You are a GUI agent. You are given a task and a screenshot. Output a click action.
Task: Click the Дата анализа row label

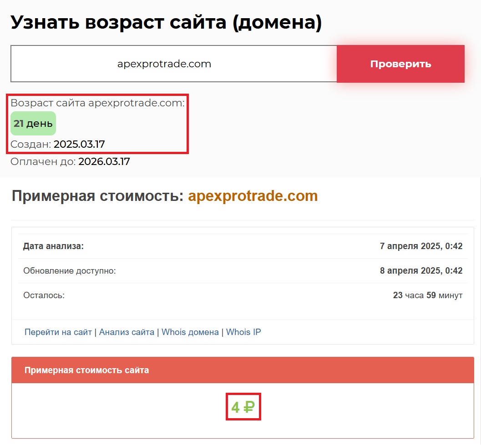click(54, 246)
